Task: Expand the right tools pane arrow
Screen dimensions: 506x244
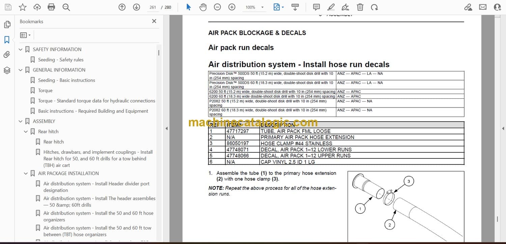Action: [x=503, y=128]
